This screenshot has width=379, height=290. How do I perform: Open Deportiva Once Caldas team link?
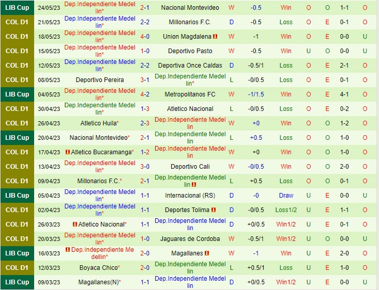click(190, 66)
